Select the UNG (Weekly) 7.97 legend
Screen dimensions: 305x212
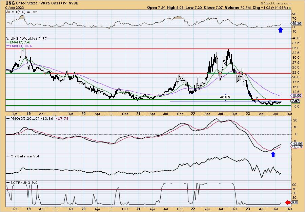click(x=28, y=38)
